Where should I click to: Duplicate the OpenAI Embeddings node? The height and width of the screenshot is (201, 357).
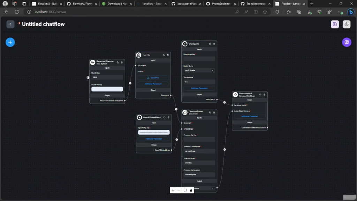click(x=164, y=117)
